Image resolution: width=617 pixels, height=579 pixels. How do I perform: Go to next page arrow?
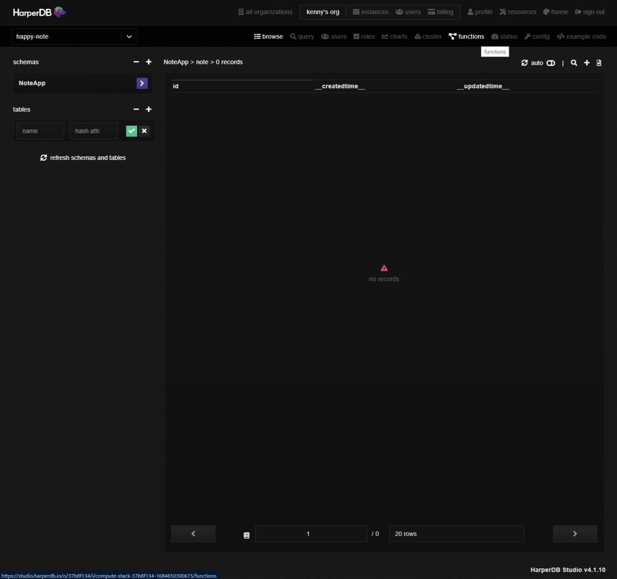(575, 534)
